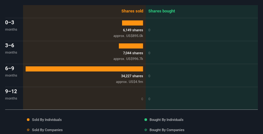Click the 0–3 months row label
This screenshot has width=263, height=134.
click(x=11, y=26)
